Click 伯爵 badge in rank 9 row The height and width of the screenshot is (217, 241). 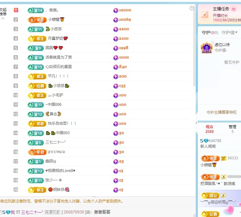tap(37, 86)
